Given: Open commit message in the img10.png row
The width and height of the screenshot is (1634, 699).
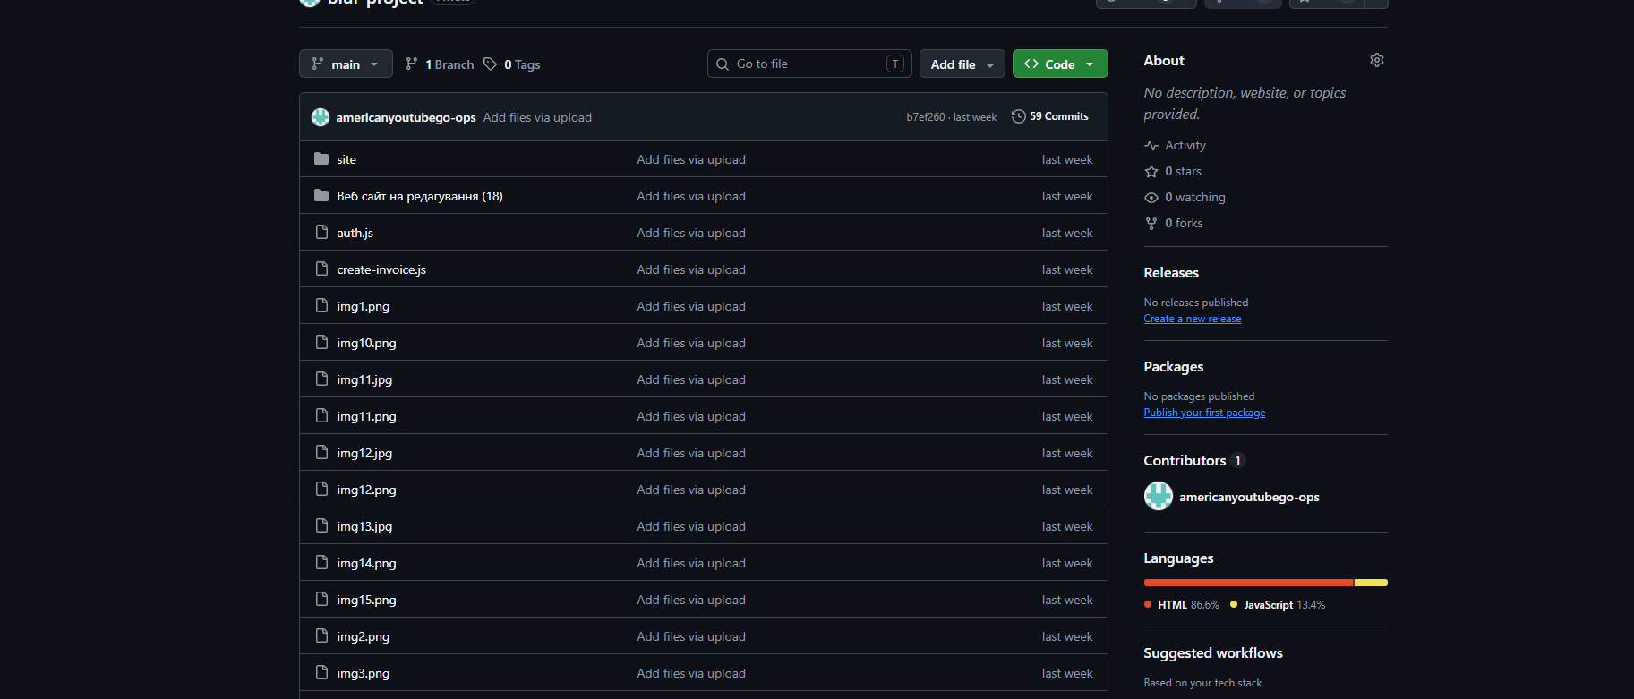Looking at the screenshot, I should (691, 343).
